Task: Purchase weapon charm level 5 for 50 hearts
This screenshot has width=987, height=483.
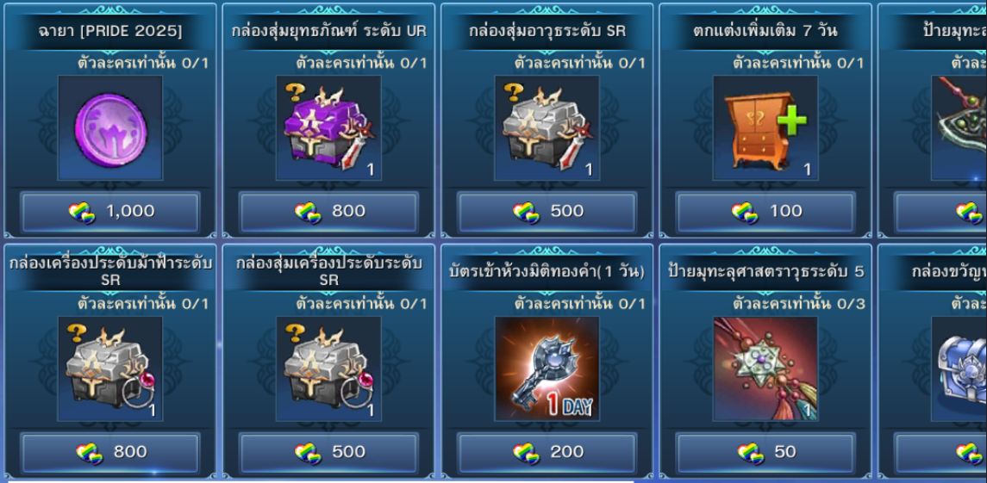Action: tap(765, 452)
